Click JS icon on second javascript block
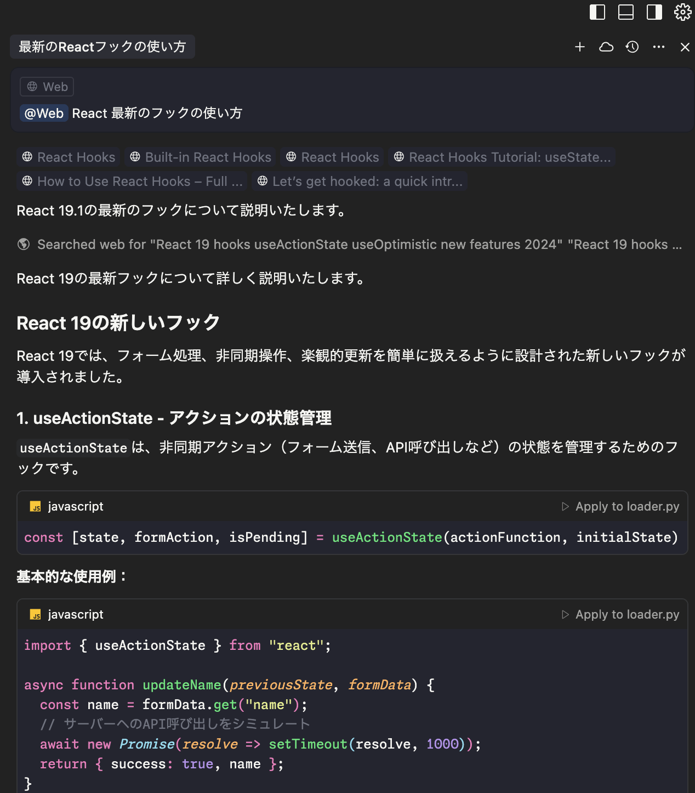Image resolution: width=695 pixels, height=793 pixels. pos(36,615)
